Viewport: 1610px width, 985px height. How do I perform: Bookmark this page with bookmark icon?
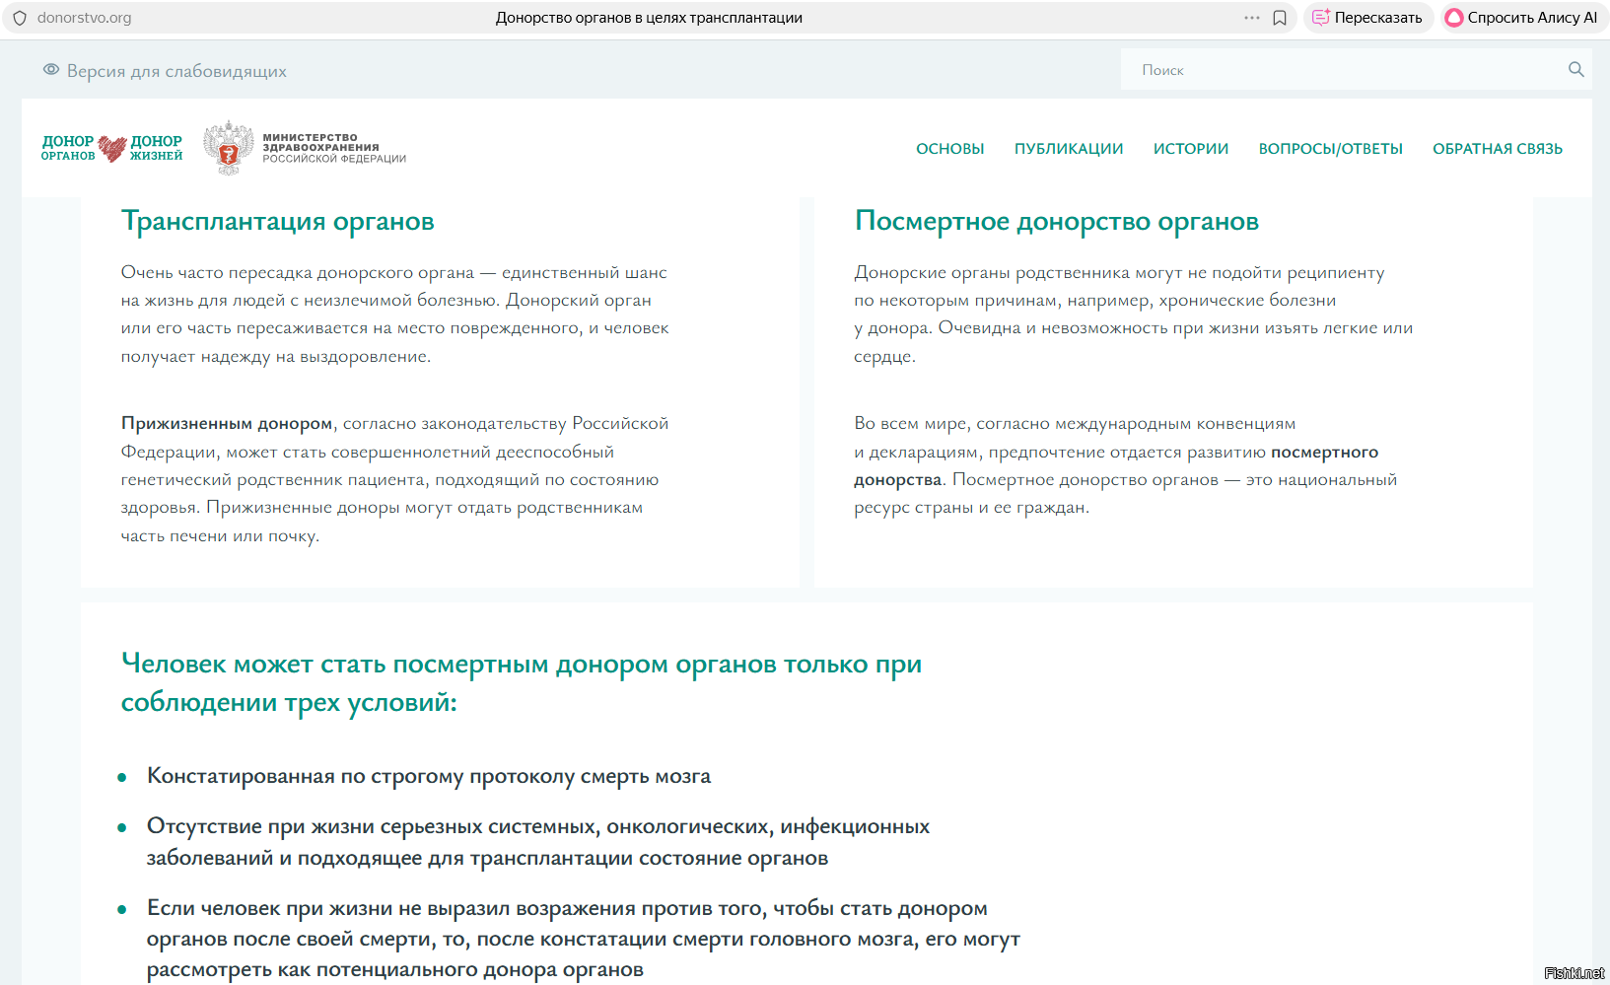pos(1280,18)
